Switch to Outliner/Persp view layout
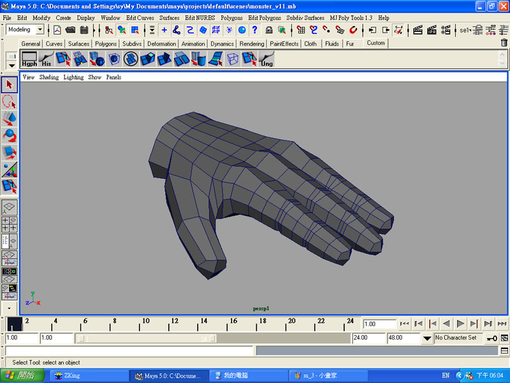Image resolution: width=510 pixels, height=383 pixels. [10, 241]
